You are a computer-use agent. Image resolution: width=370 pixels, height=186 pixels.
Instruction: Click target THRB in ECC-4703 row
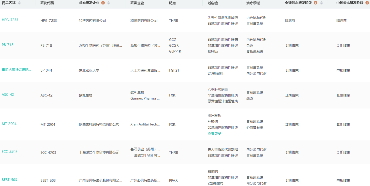174,152
